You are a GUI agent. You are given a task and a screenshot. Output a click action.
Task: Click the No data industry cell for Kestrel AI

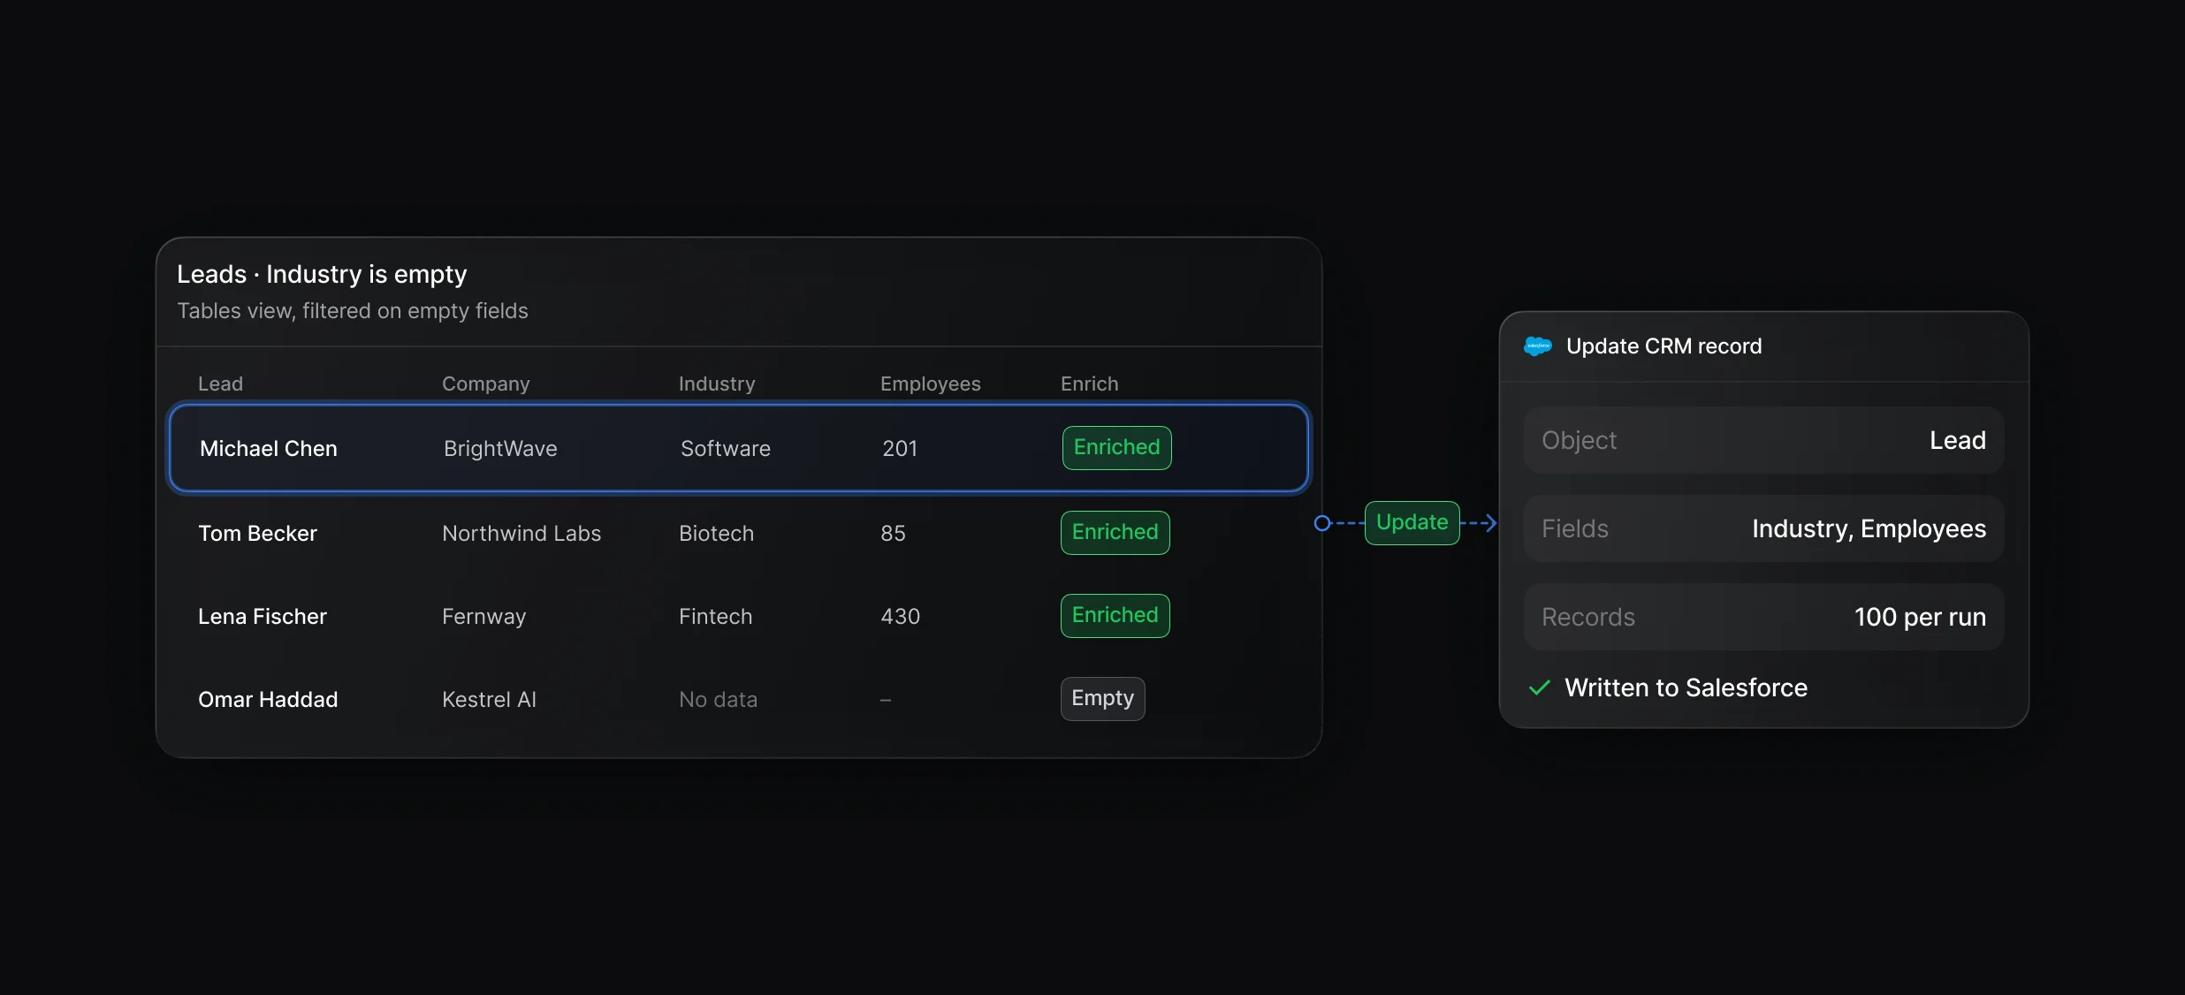pyautogui.click(x=718, y=699)
